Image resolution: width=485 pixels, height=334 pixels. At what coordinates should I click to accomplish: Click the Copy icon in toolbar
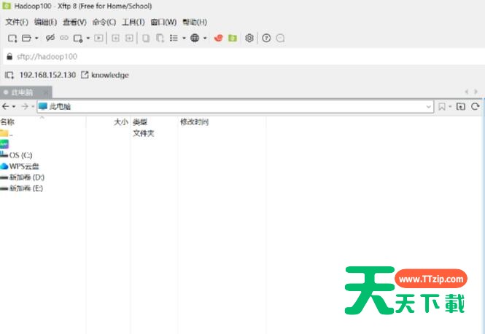coord(146,39)
